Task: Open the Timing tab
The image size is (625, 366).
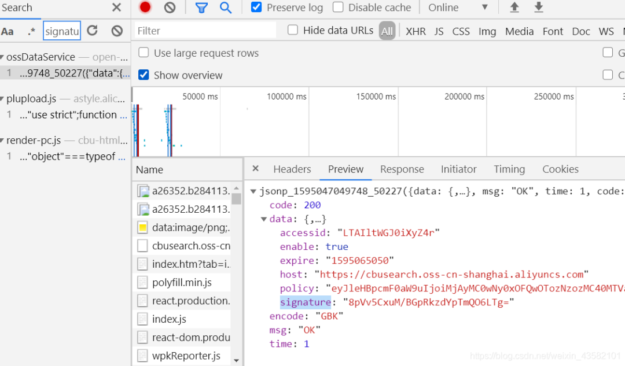Action: click(x=509, y=169)
